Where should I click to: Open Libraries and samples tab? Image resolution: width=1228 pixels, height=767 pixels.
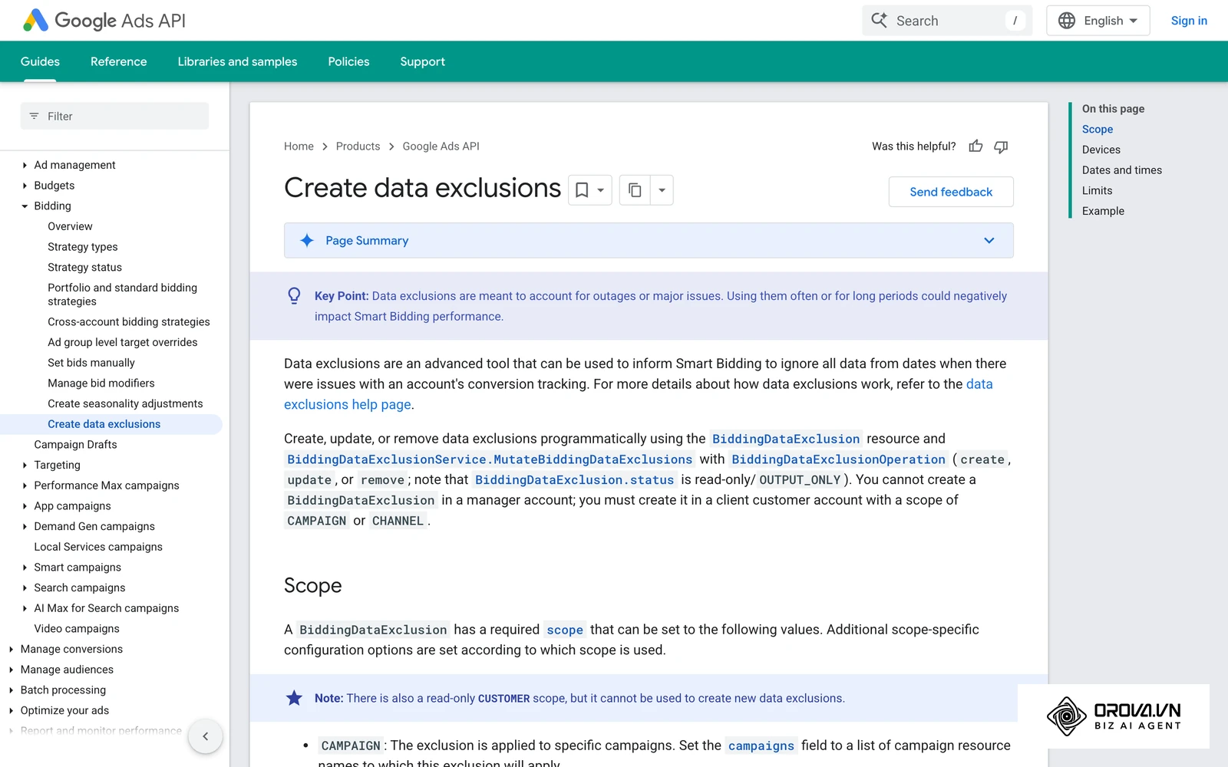237,61
